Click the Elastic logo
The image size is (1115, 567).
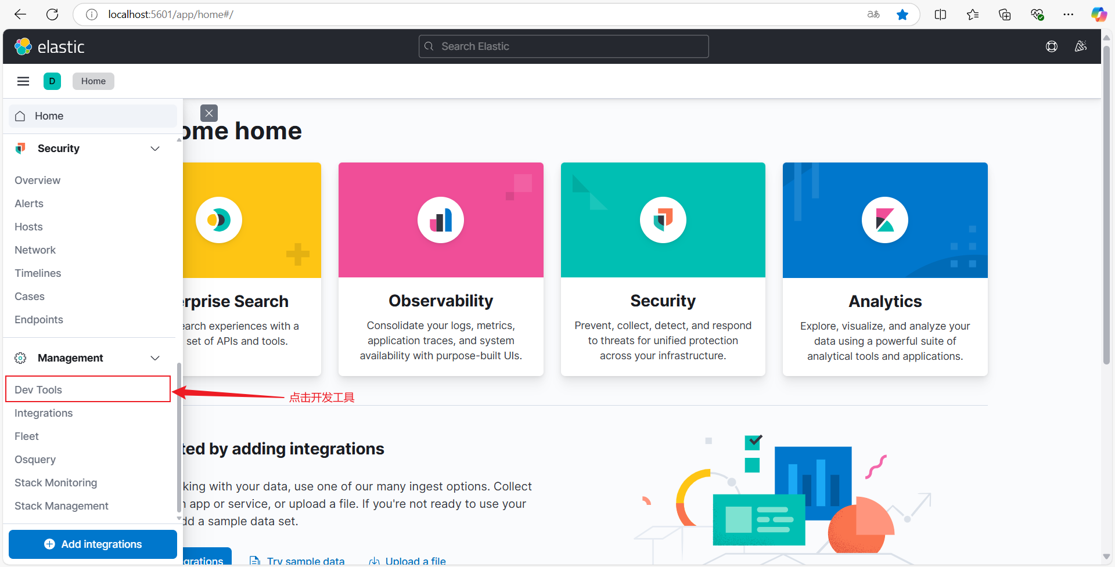(x=49, y=46)
